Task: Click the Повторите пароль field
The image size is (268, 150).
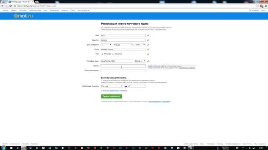Action: click(x=123, y=70)
